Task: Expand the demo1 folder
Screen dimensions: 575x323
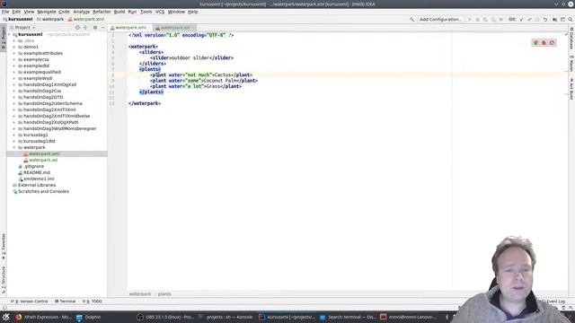Action: click(x=14, y=47)
